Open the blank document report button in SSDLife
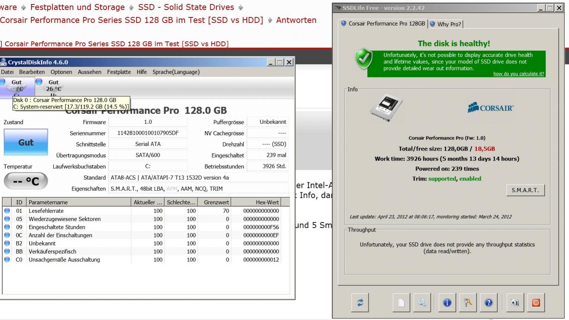 tap(401, 303)
